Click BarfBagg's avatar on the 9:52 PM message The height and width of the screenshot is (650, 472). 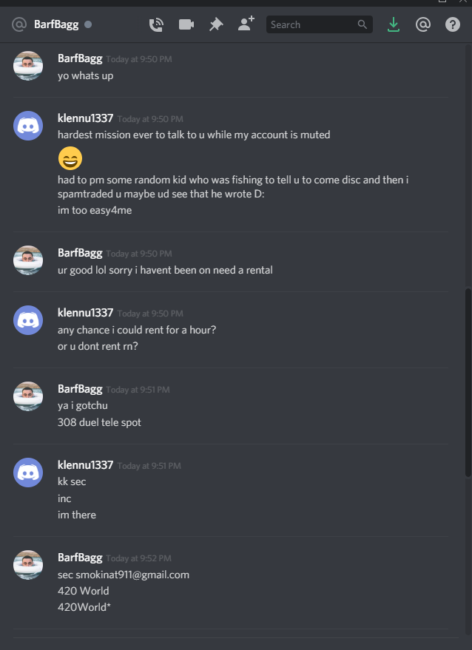(28, 565)
